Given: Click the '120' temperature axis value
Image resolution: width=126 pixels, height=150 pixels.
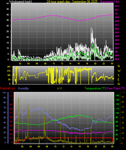Looking at the screenshot, I should pyautogui.click(x=117, y=104).
